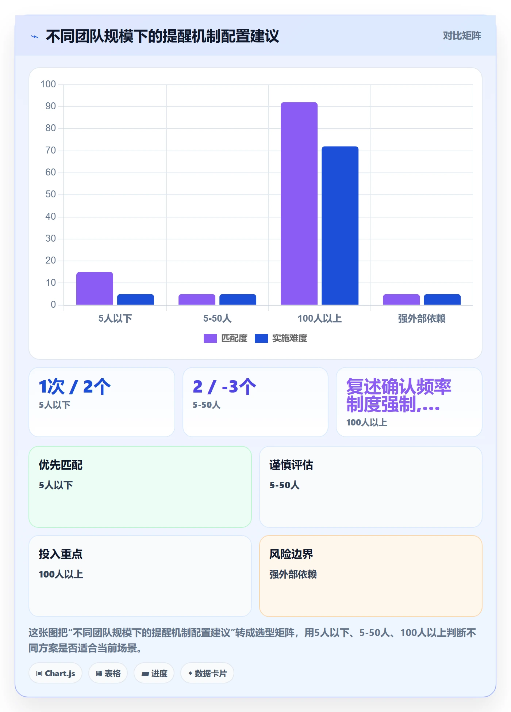The width and height of the screenshot is (511, 712).
Task: Select the 进度 tag
Action: click(x=154, y=673)
